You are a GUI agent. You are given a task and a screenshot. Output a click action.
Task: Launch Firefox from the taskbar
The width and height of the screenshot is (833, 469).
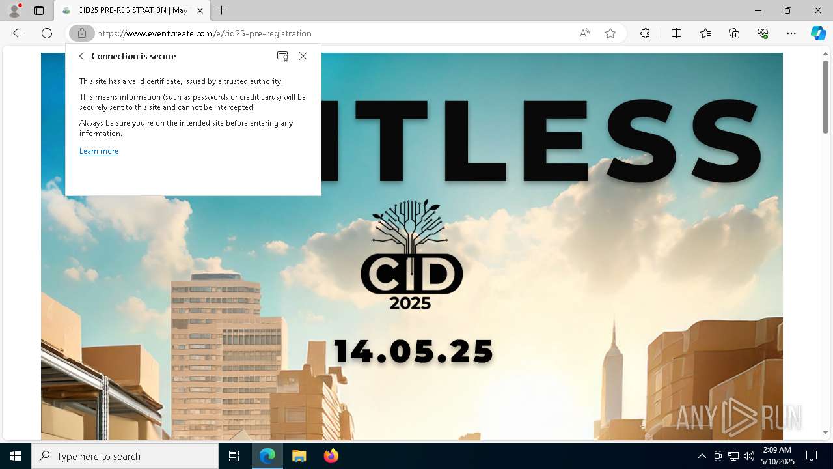[x=331, y=456]
